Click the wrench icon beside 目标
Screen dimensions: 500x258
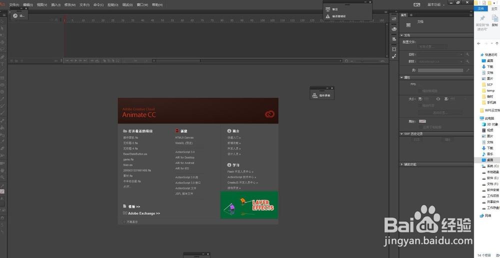[467, 54]
